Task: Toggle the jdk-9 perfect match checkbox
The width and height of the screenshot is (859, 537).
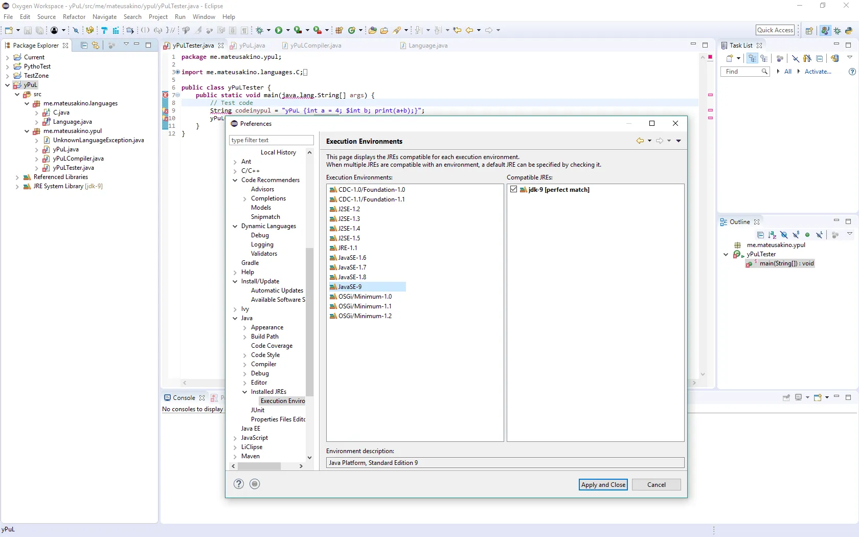Action: [x=514, y=189]
